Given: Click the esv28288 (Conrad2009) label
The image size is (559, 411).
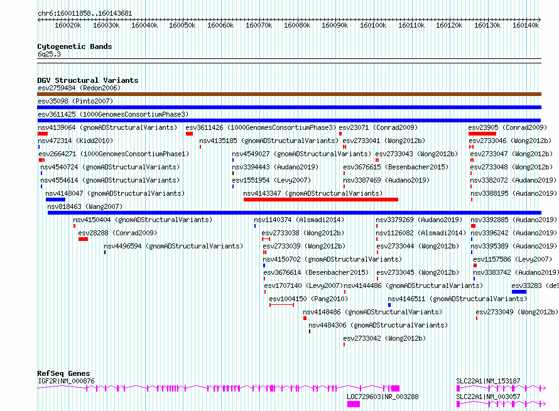Looking at the screenshot, I should point(117,233).
